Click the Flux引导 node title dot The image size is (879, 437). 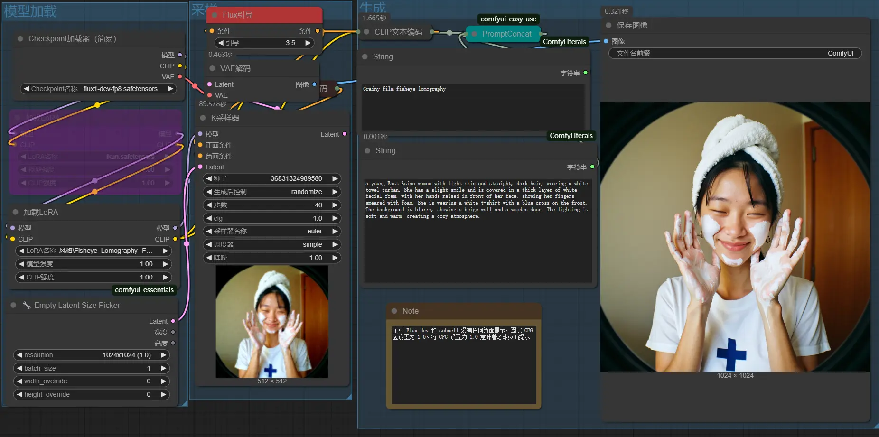(215, 15)
